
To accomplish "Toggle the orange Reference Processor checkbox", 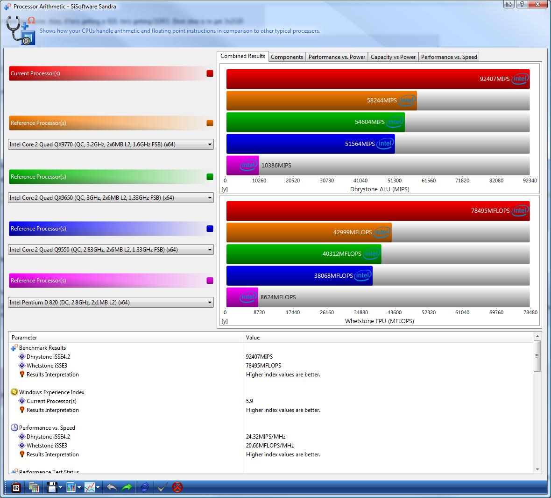I will pos(210,123).
